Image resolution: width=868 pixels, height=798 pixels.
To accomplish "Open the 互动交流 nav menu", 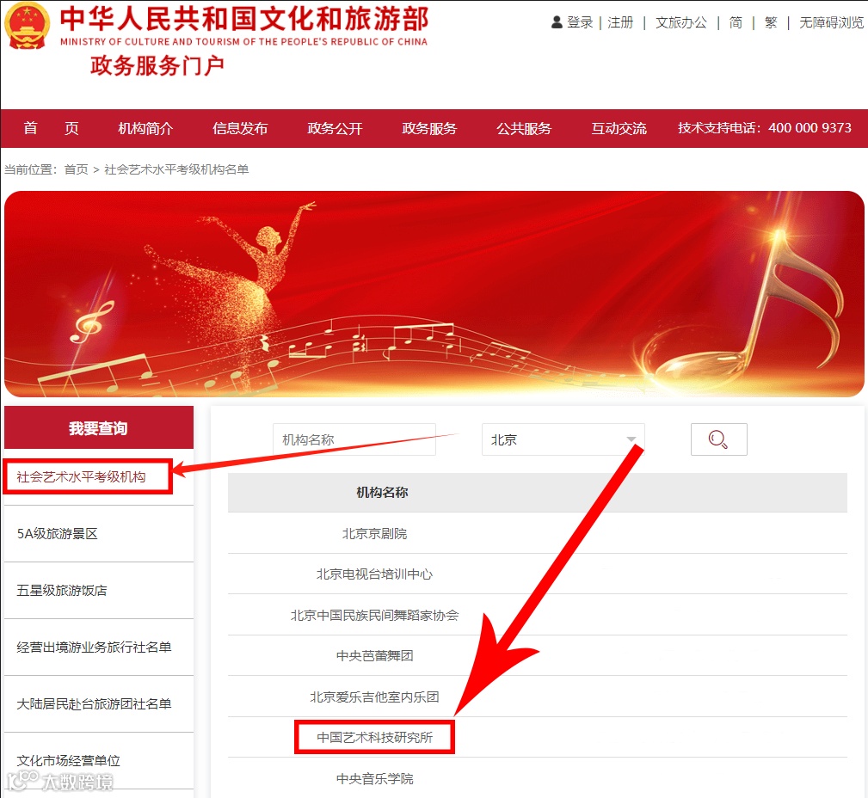I will coord(619,128).
